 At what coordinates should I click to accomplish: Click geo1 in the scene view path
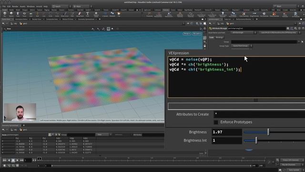click(23, 23)
